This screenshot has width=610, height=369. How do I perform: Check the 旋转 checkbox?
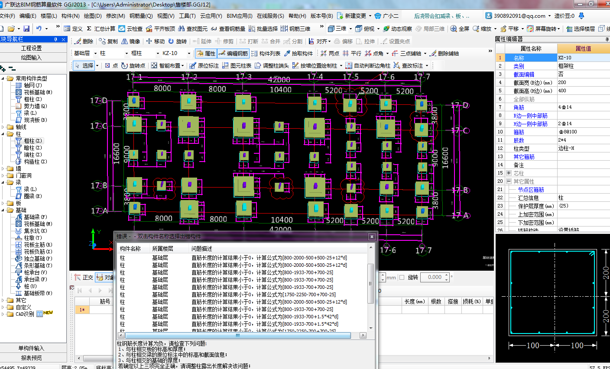pos(402,277)
